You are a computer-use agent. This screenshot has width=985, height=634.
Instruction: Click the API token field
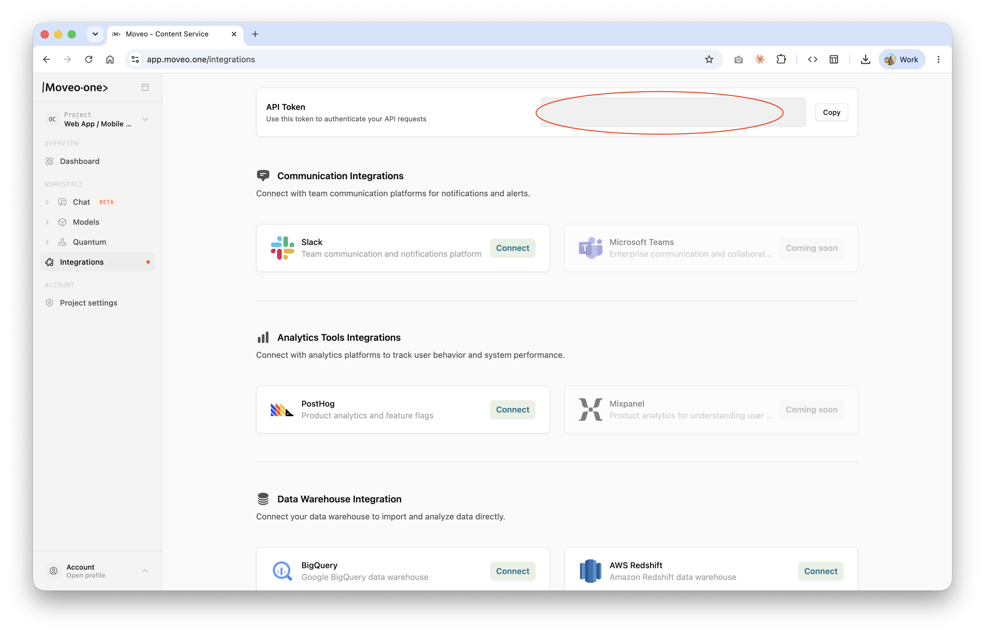(x=673, y=113)
